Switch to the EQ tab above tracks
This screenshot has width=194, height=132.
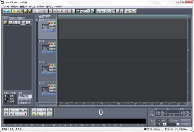click(x=44, y=16)
